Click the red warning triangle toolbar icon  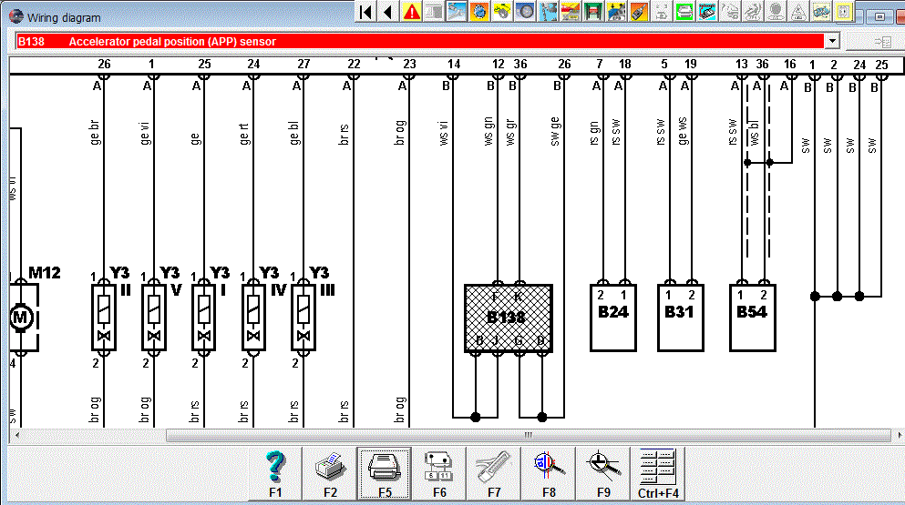point(412,12)
